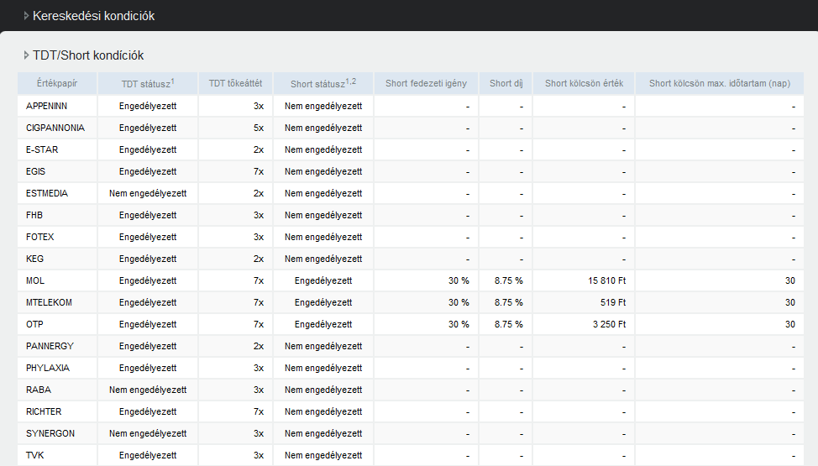Click the 30 % margin value for MOL
This screenshot has height=466, width=818.
(459, 280)
